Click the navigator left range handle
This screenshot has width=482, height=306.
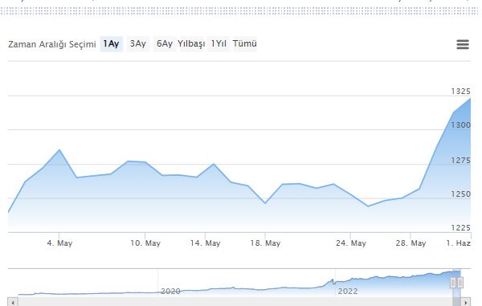[453, 283]
